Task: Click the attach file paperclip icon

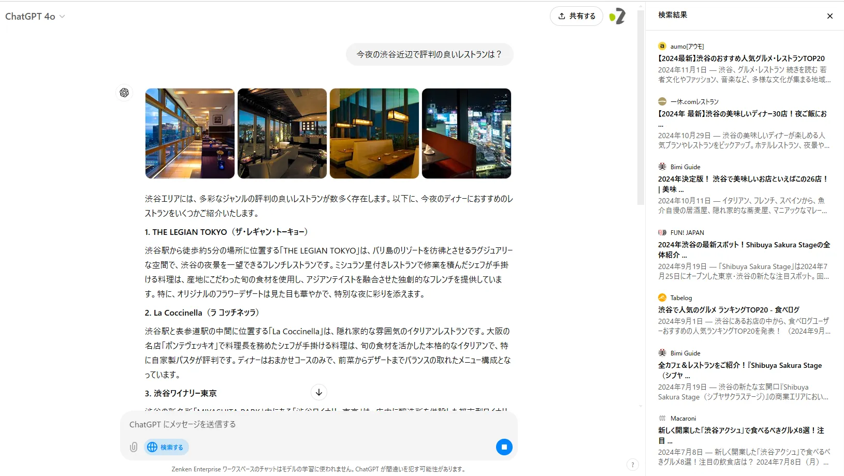Action: click(134, 447)
